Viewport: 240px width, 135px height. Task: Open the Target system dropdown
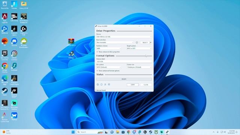pyautogui.click(x=139, y=48)
